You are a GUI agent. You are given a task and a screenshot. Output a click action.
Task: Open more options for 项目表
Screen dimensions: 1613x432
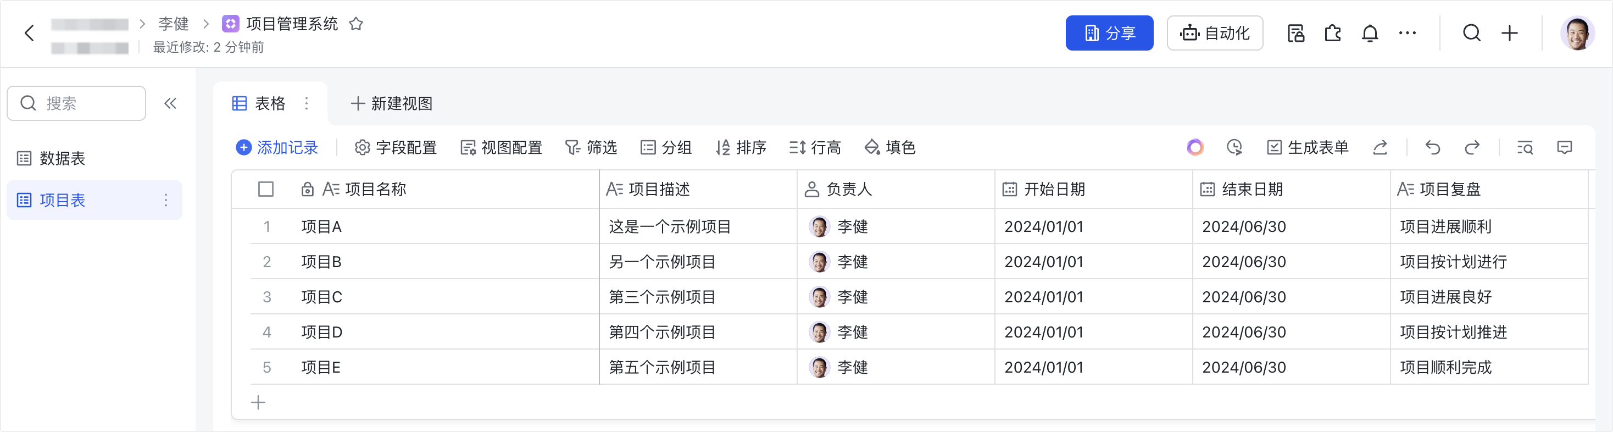(x=165, y=200)
